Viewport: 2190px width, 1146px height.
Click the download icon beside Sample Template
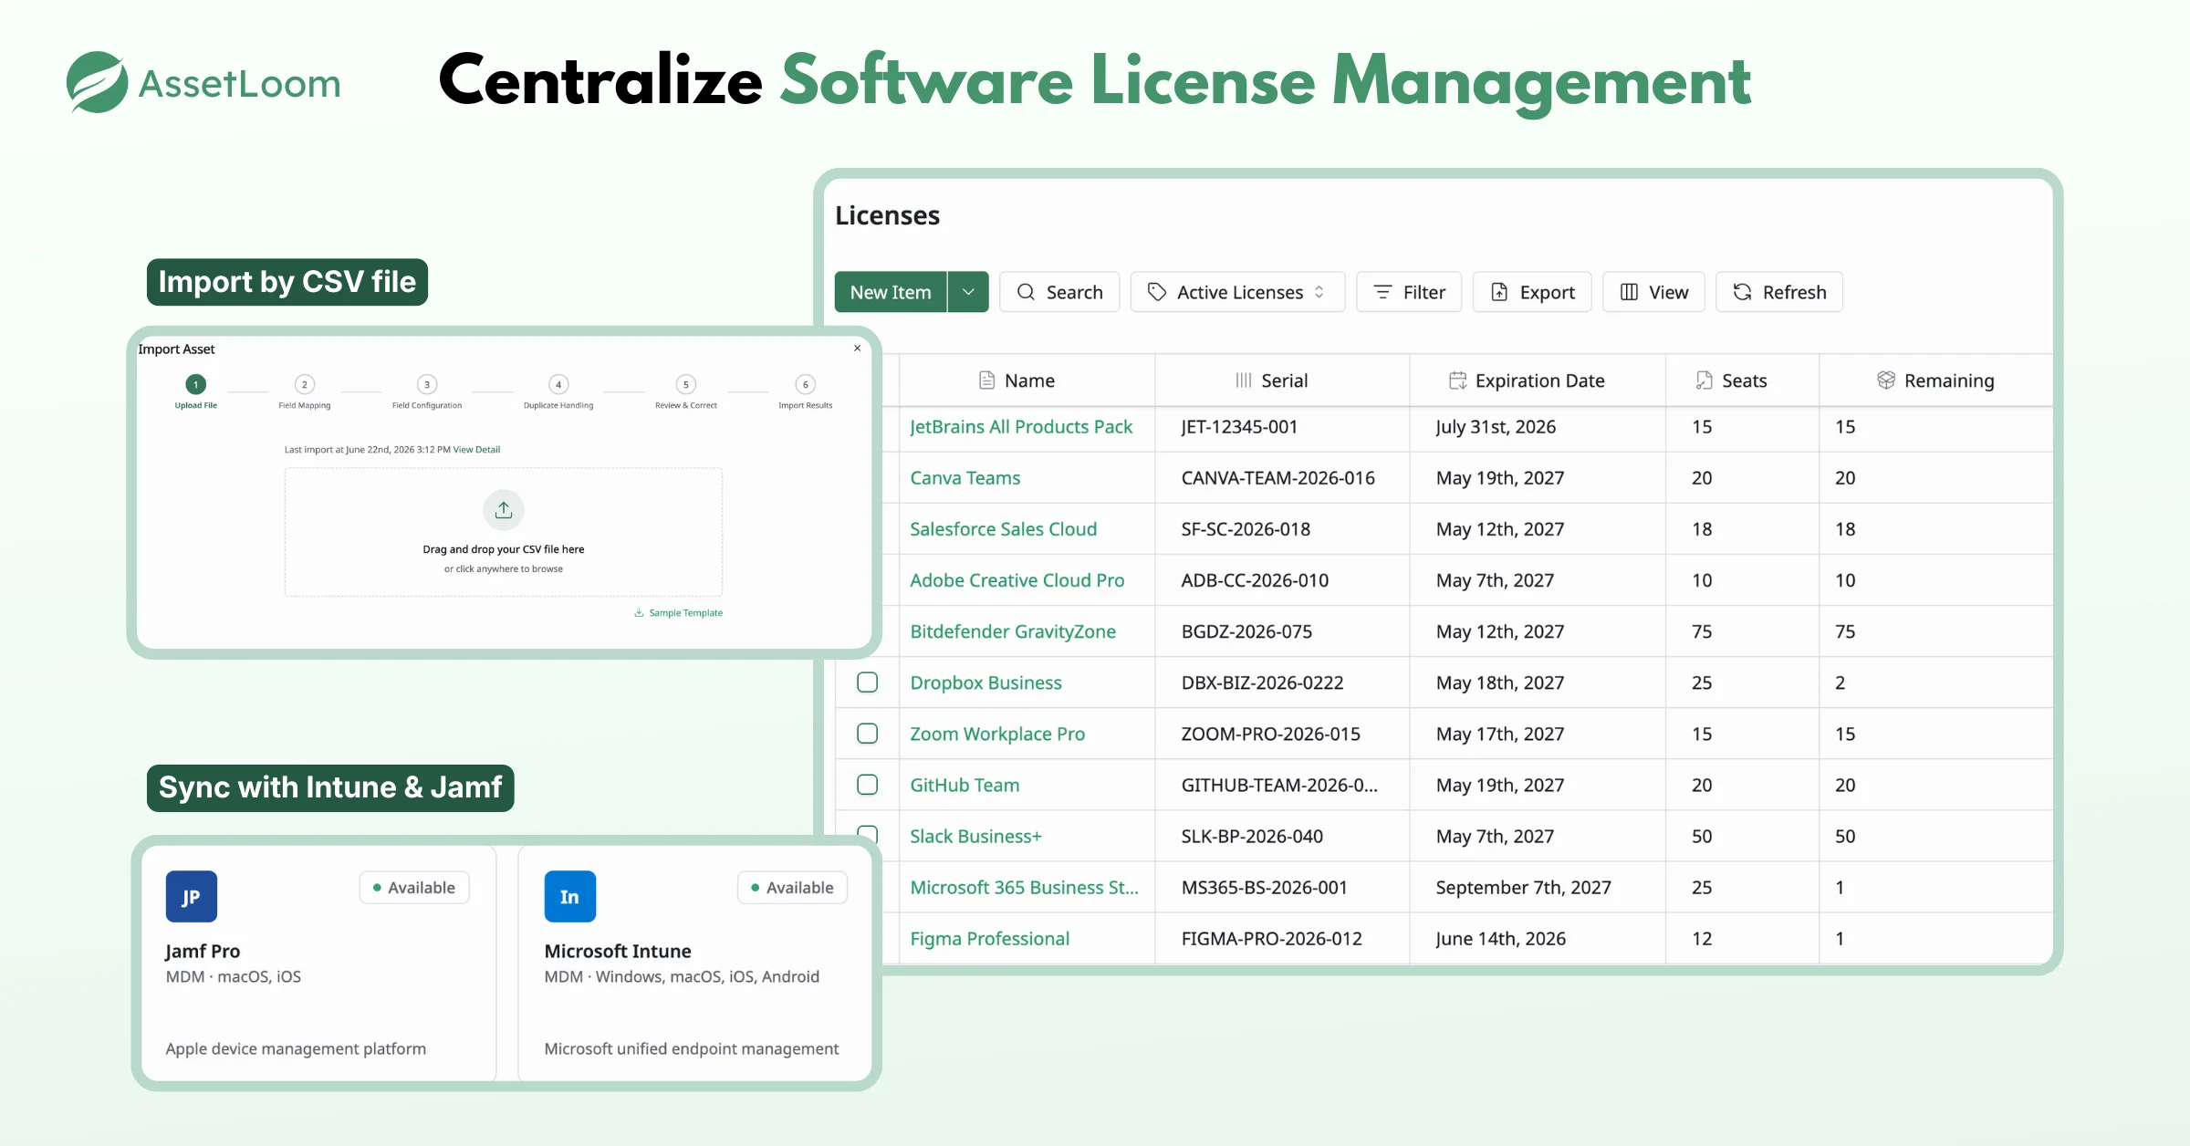click(639, 613)
